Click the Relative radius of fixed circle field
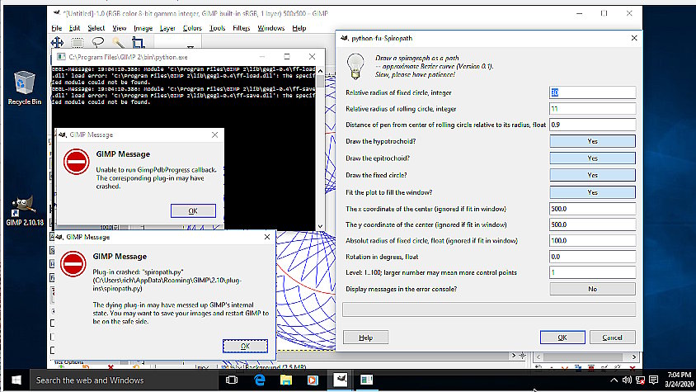 click(x=592, y=92)
